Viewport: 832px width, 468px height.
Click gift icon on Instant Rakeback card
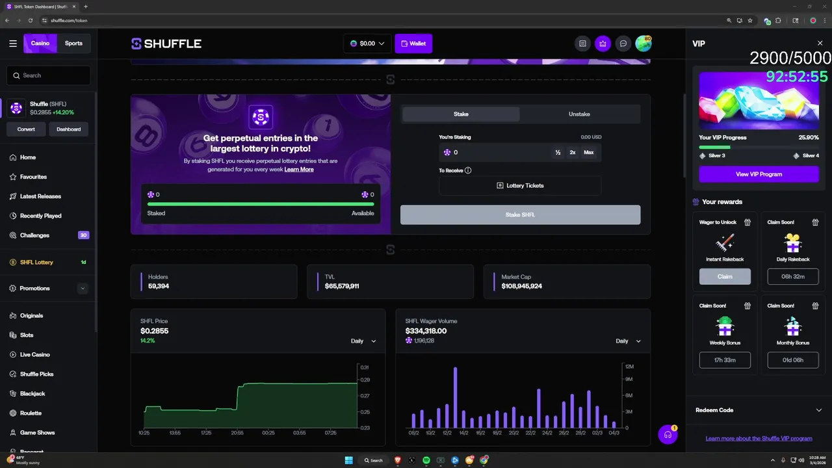point(747,222)
